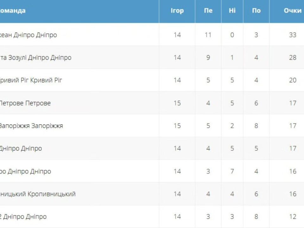304x228 pixels.
Task: Select the Петрове Петрове team row
Action: [x=25, y=103]
